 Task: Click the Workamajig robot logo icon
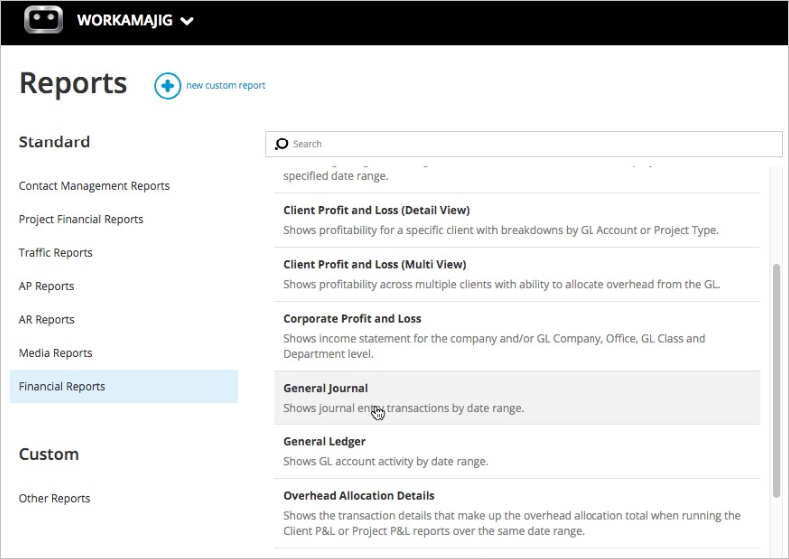pos(42,20)
